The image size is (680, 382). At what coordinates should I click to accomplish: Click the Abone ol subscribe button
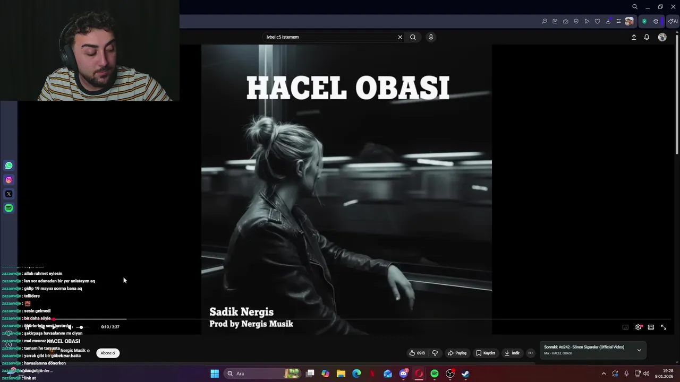pyautogui.click(x=108, y=353)
